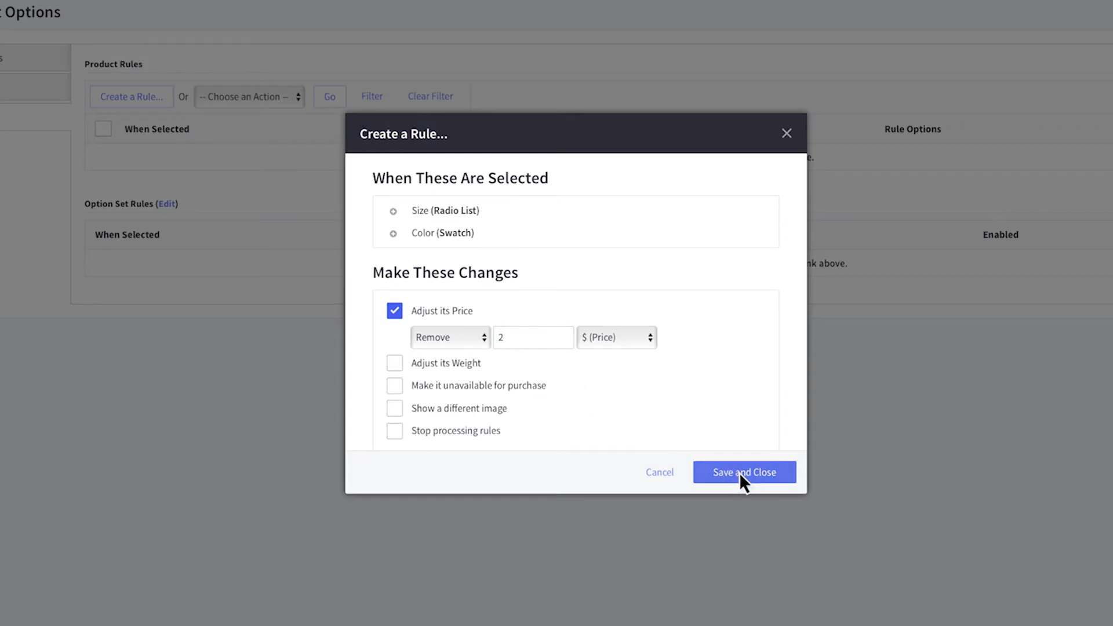The width and height of the screenshot is (1113, 626).
Task: Click the Clear Filter link
Action: click(430, 96)
